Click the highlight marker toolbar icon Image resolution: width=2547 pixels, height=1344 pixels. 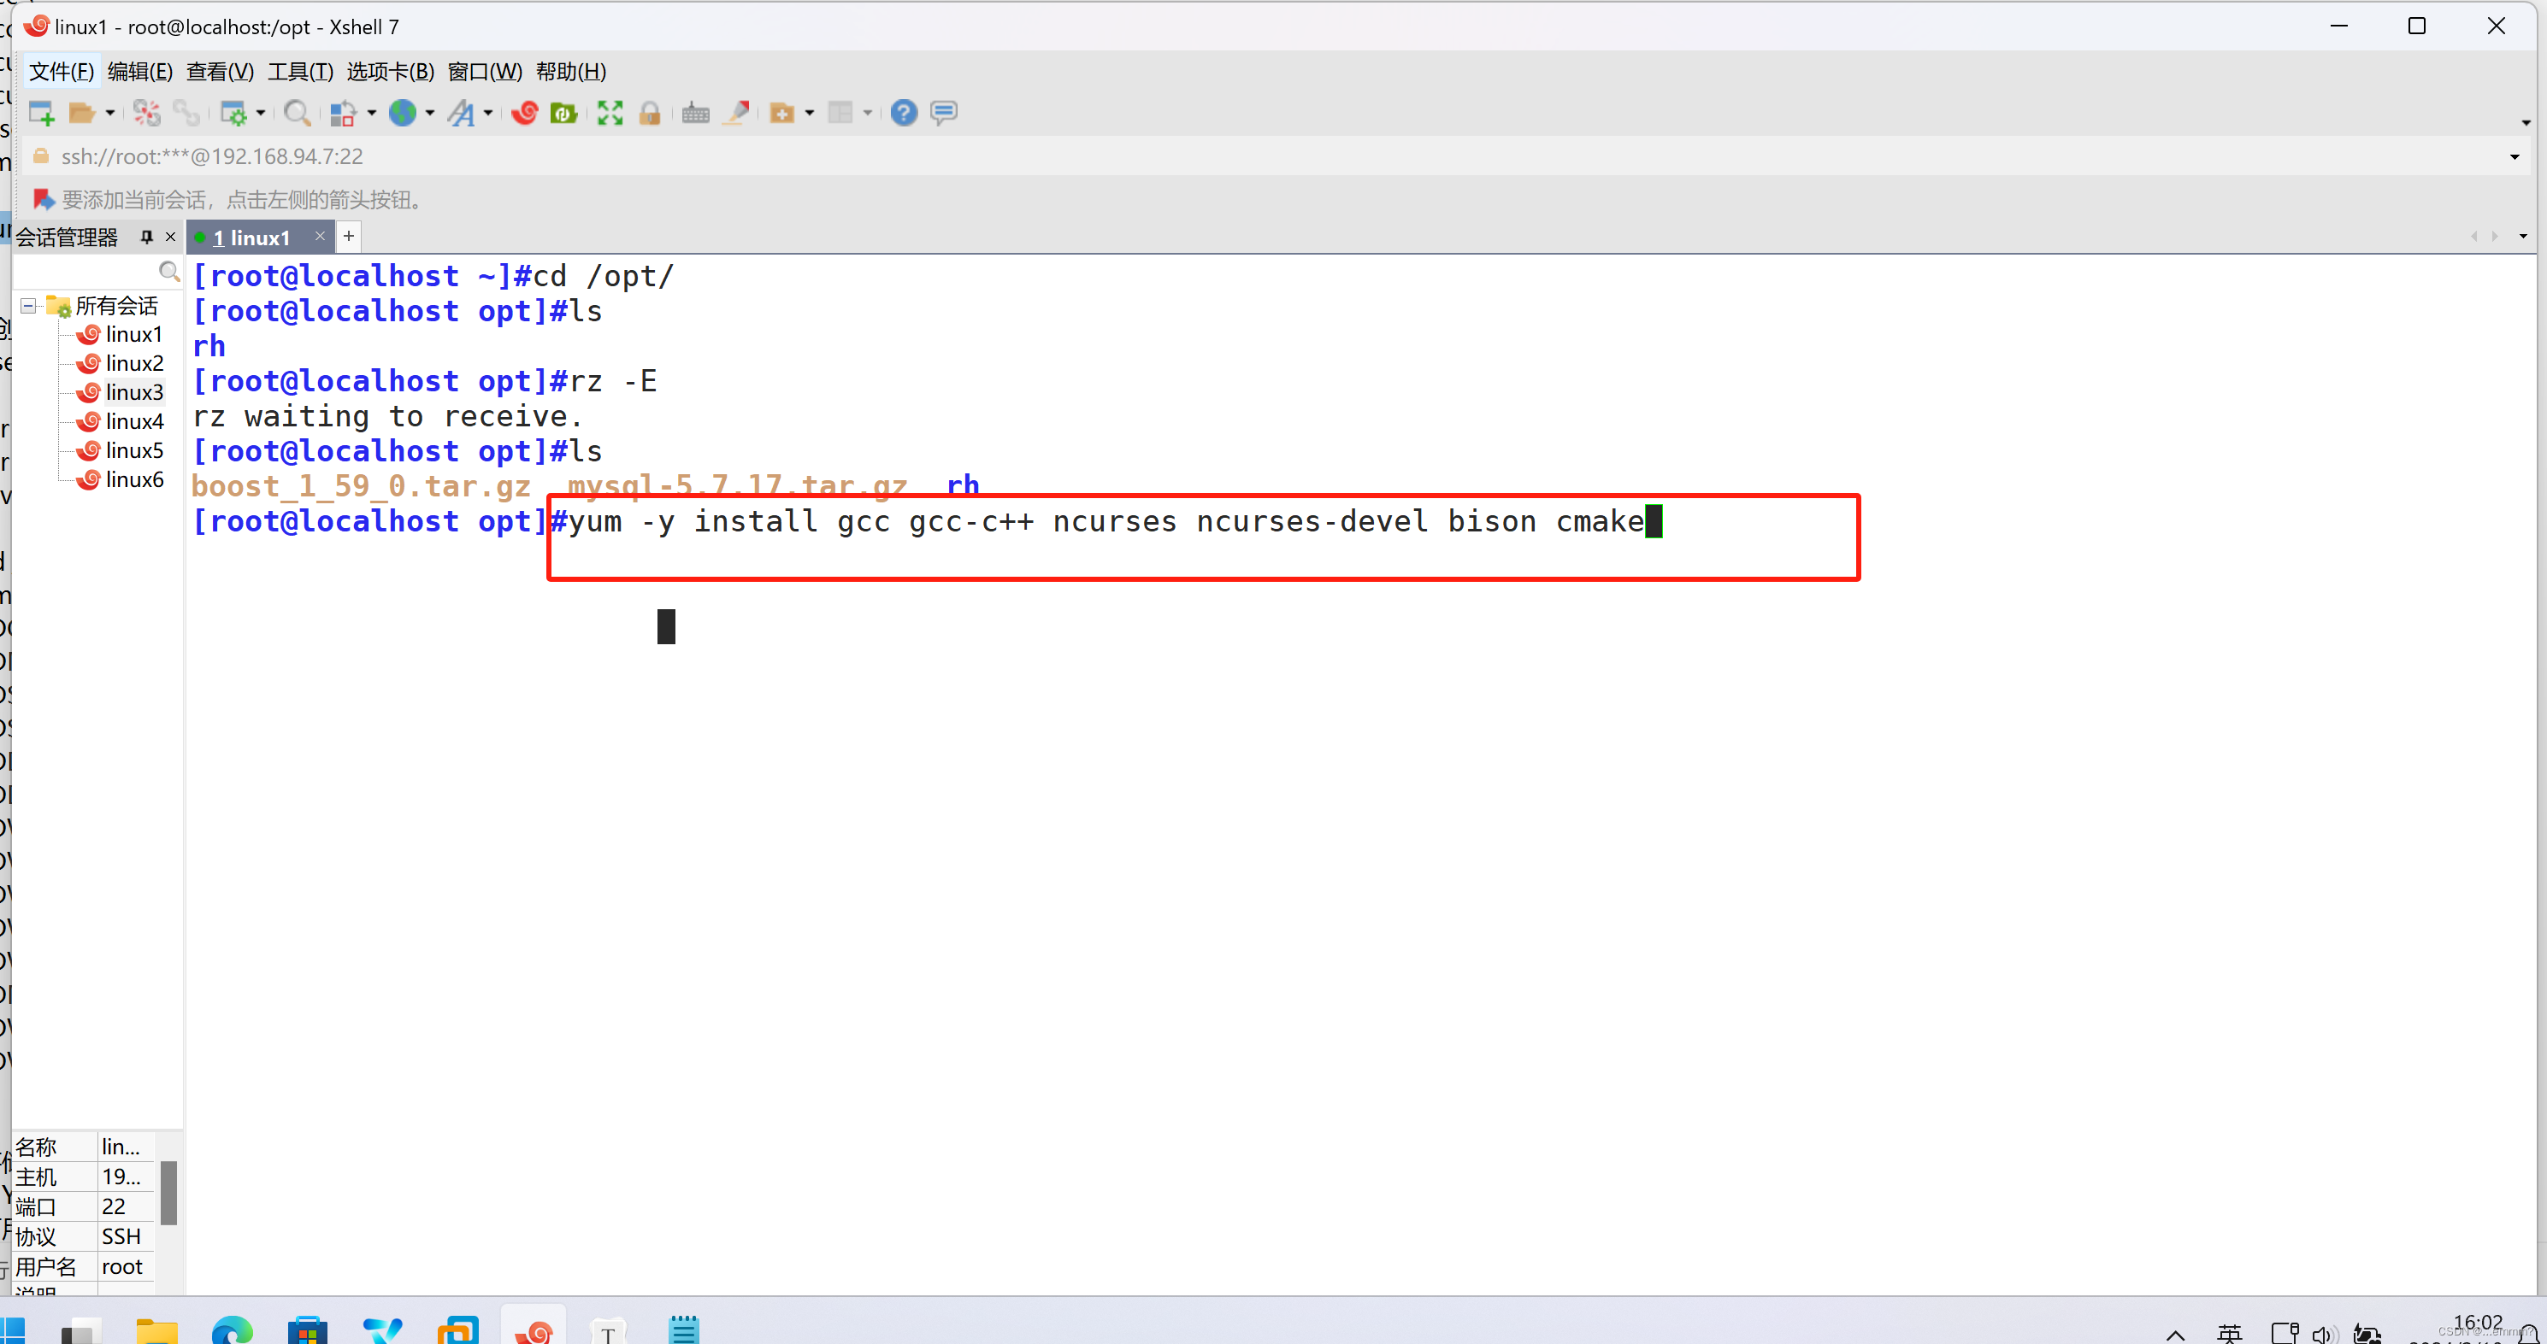[737, 113]
